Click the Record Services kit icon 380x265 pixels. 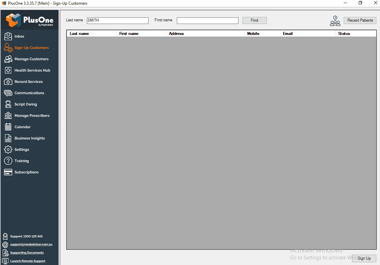click(x=8, y=82)
